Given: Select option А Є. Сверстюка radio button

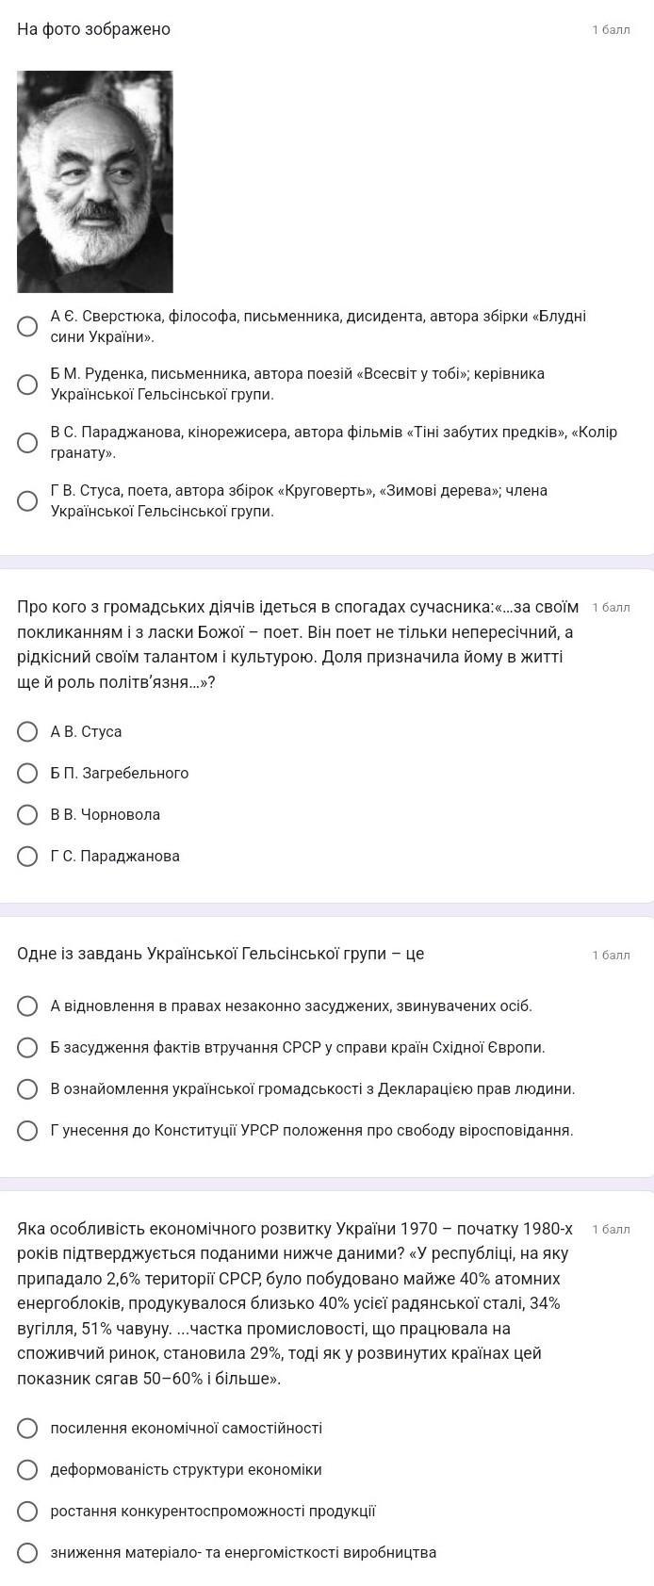Looking at the screenshot, I should [x=28, y=326].
